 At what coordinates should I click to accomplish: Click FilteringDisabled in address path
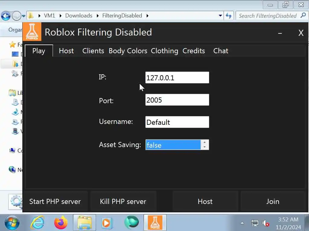pyautogui.click(x=122, y=16)
